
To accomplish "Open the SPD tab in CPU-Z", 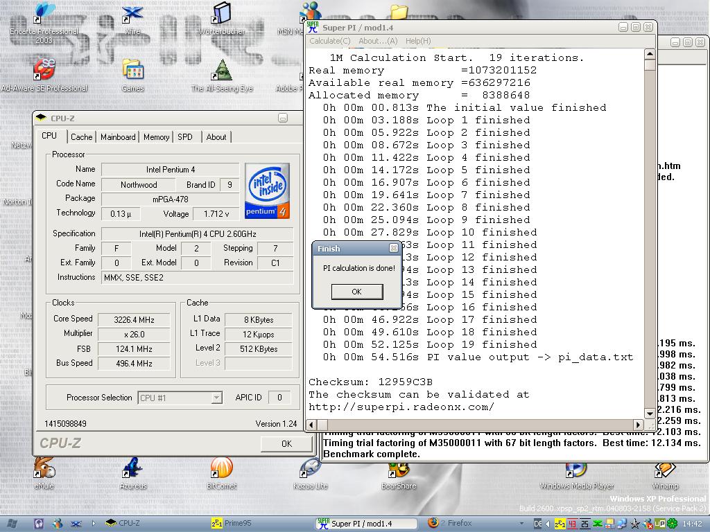I will 185,137.
